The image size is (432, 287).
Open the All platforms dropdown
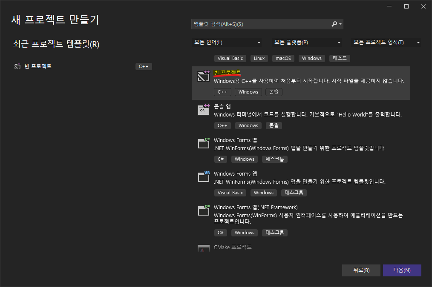307,43
